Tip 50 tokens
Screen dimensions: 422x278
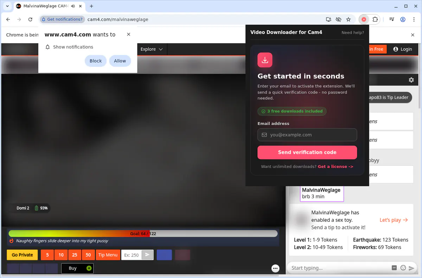point(88,255)
